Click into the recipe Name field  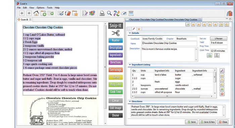tap(169, 43)
